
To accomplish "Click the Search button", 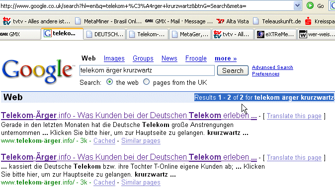I will point(233,70).
